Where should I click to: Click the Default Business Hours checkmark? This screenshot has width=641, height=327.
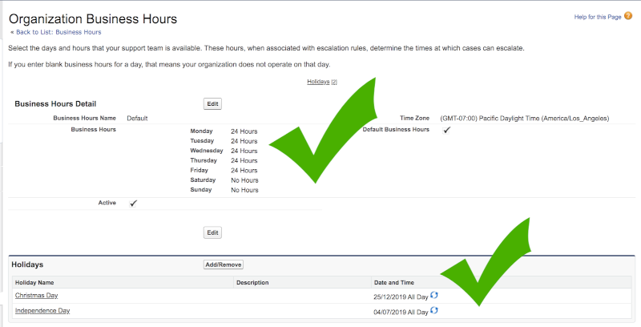447,130
